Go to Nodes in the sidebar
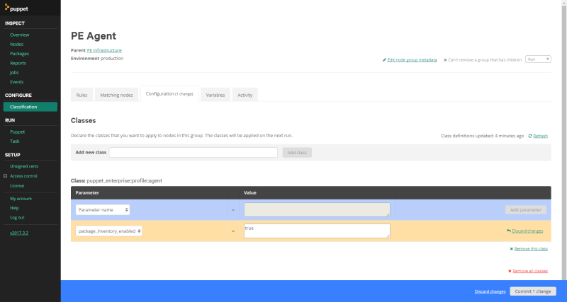567x302 pixels. pyautogui.click(x=16, y=44)
